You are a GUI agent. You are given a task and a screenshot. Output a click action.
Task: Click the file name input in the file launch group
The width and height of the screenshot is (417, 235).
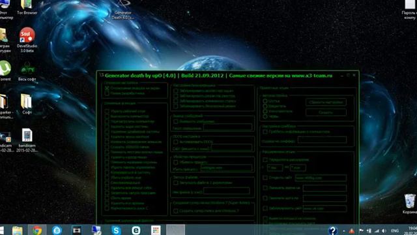(x=227, y=190)
